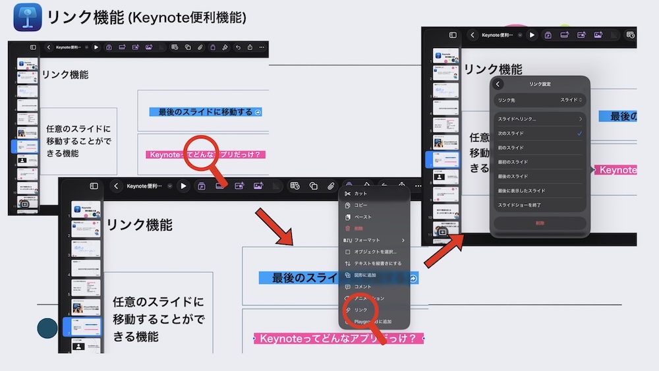Choose コピー from the context menu
Image resolution: width=659 pixels, height=371 pixels.
click(x=374, y=206)
